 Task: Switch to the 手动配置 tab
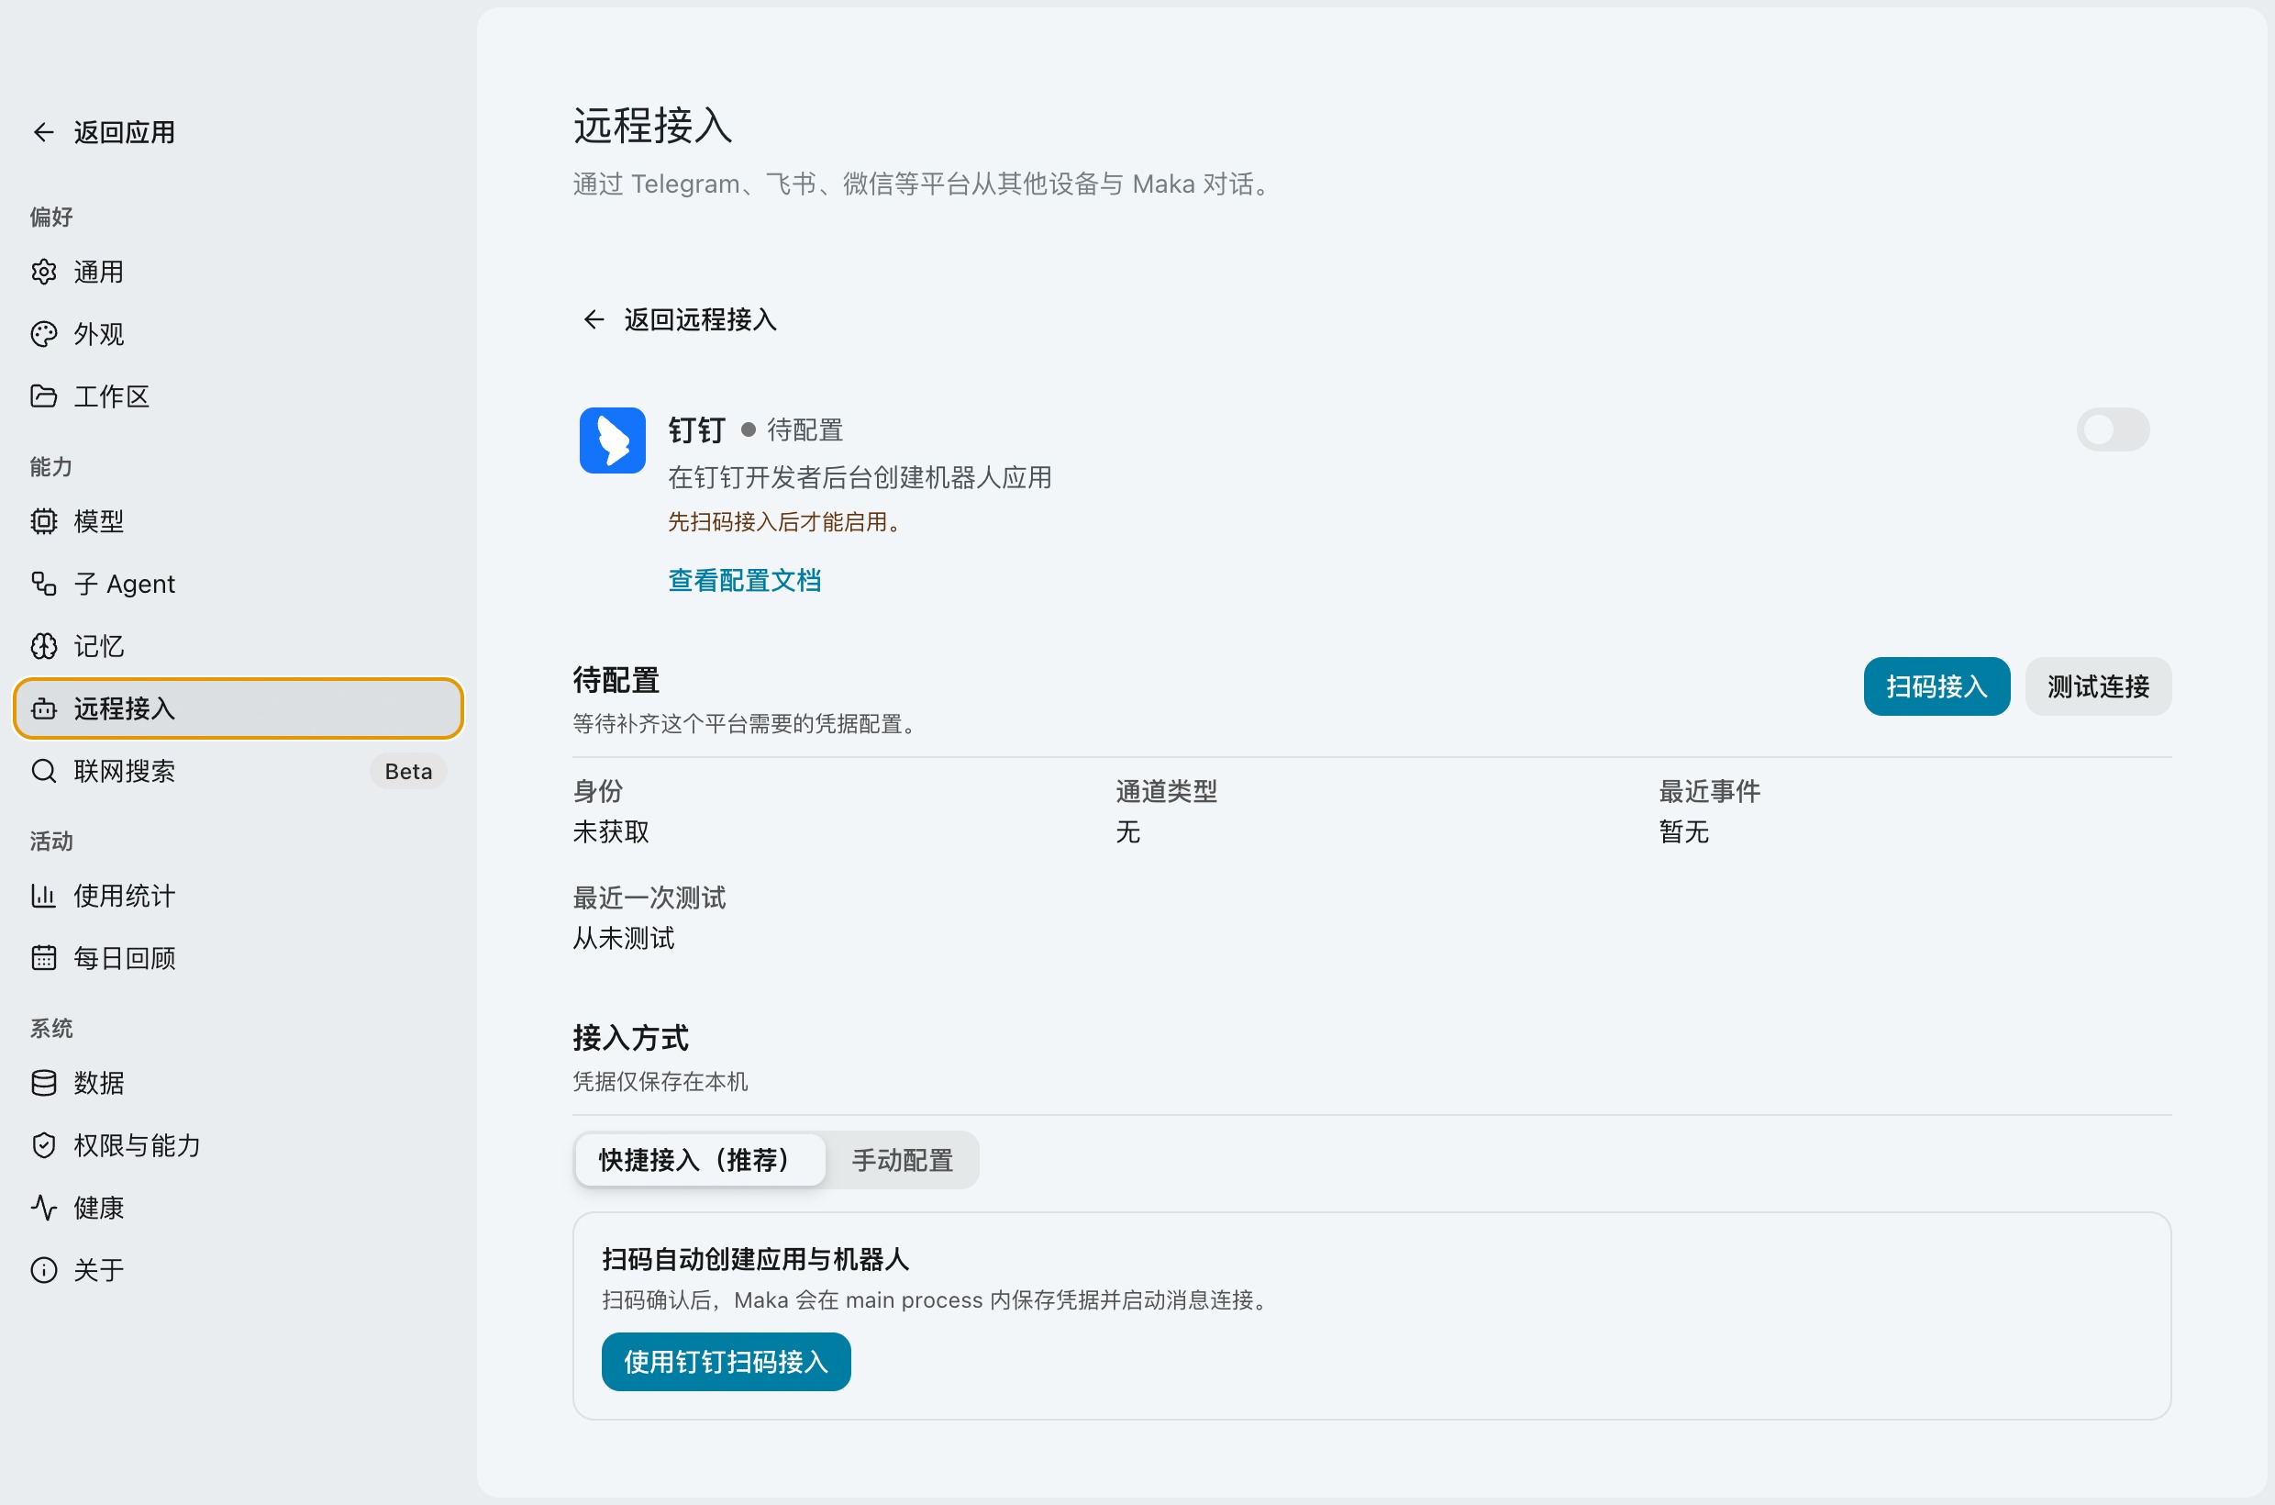[x=902, y=1159]
